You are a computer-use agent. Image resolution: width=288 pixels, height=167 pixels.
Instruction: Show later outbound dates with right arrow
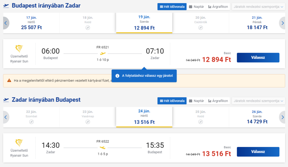point(282,23)
